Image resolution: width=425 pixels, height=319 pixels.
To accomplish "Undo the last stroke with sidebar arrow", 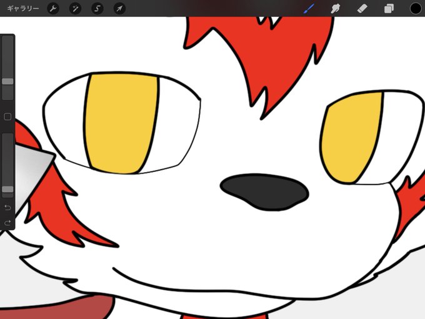I will tap(7, 208).
